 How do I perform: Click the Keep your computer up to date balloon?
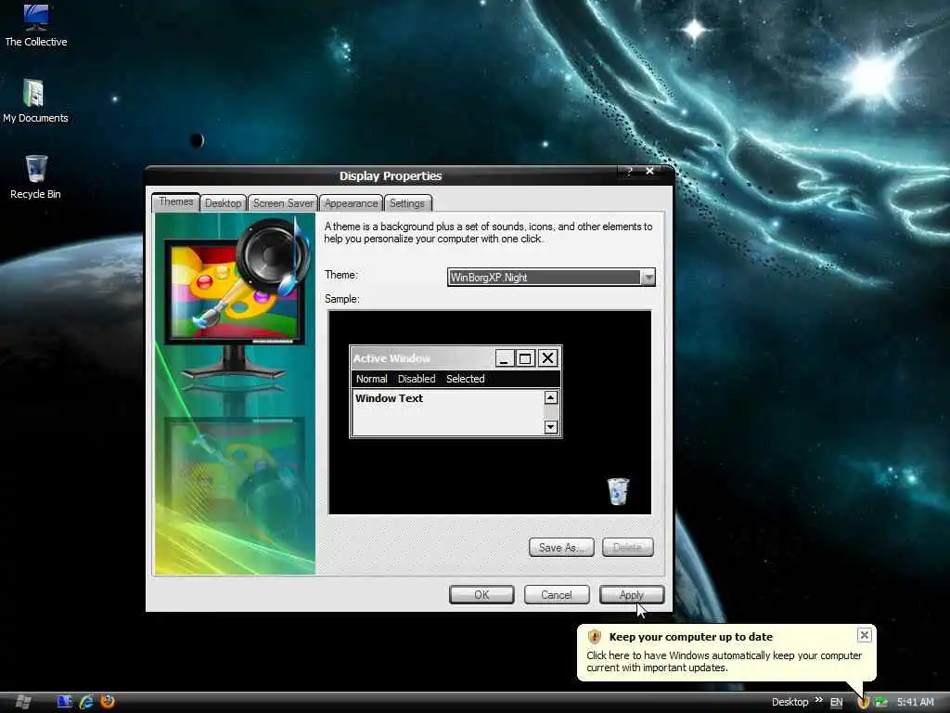point(726,653)
